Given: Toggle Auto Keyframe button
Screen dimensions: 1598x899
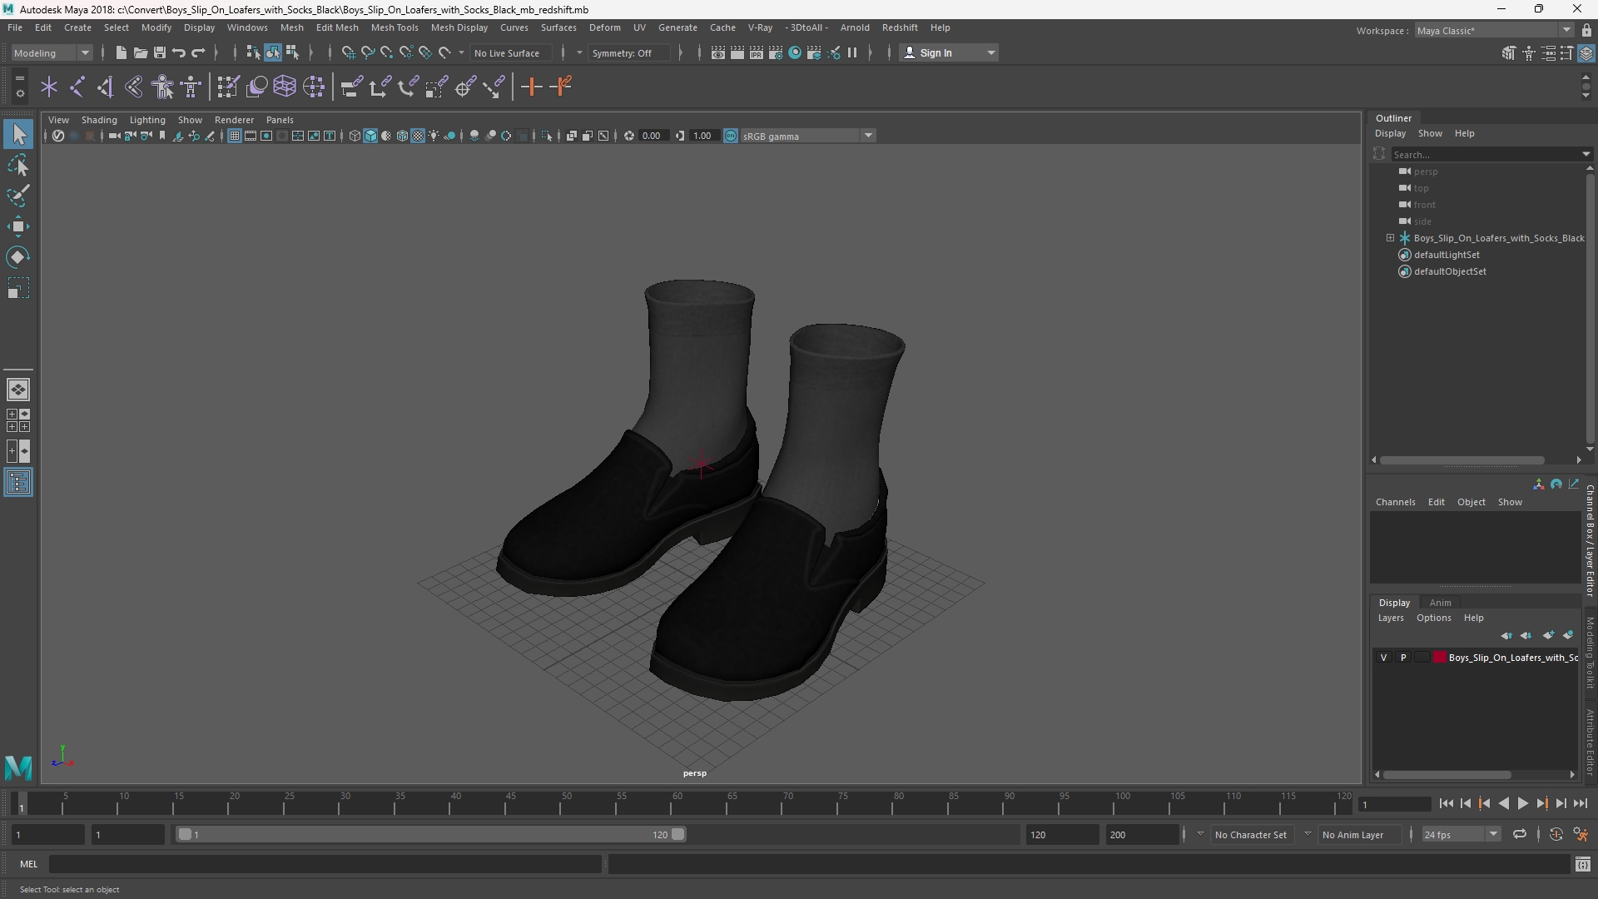Looking at the screenshot, I should pos(1556,834).
